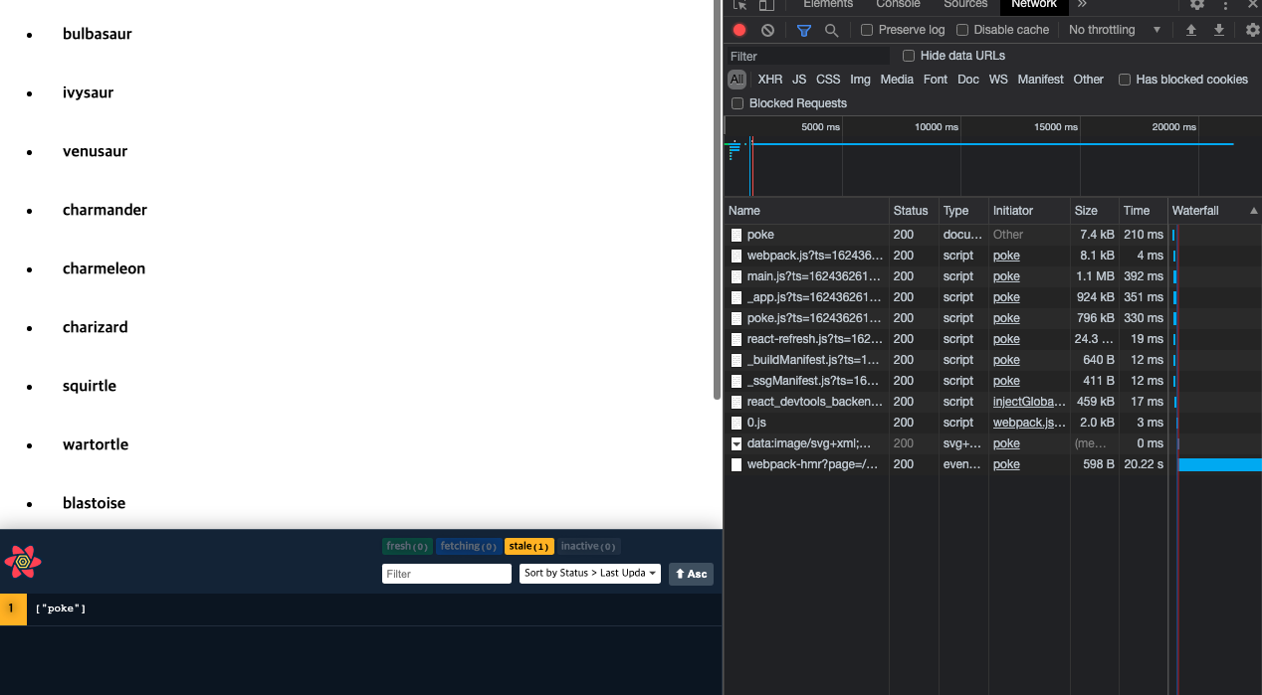Switch to the Sources tab
Viewport: 1262px width, 695px height.
pos(965,4)
